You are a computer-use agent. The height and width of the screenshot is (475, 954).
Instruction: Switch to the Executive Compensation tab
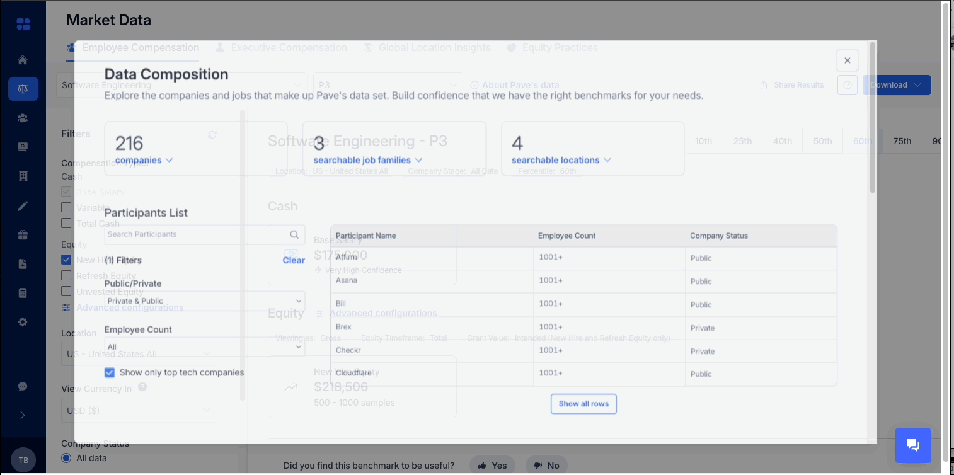[x=290, y=47]
